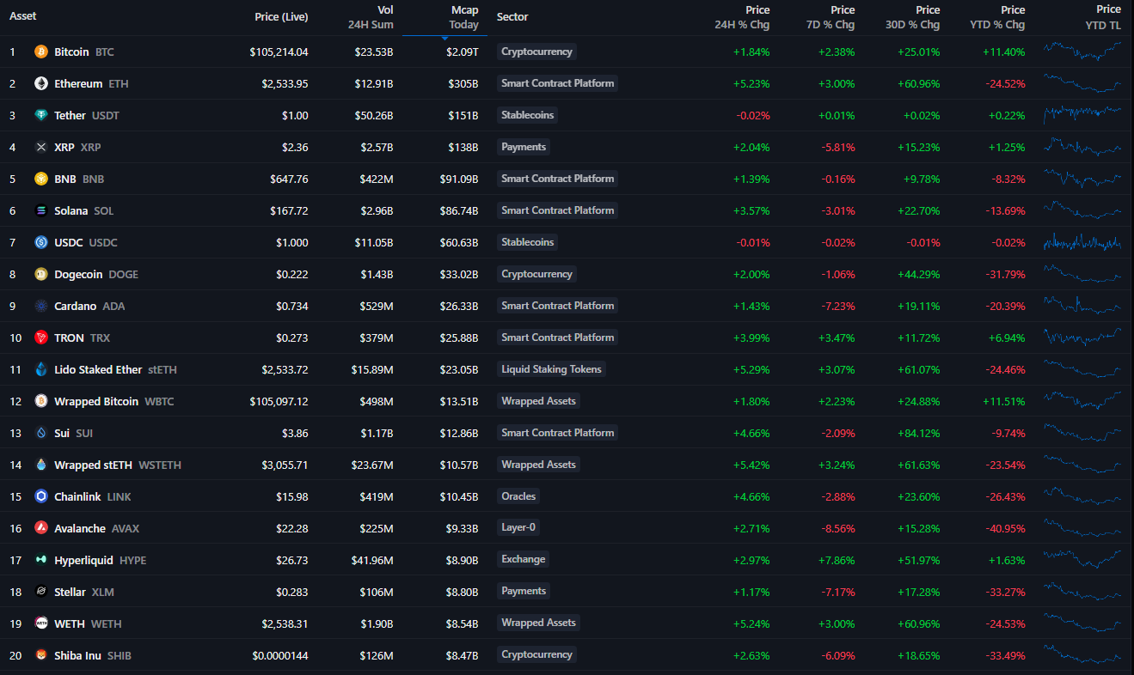
Task: Click the Tether logo icon
Action: [x=40, y=115]
